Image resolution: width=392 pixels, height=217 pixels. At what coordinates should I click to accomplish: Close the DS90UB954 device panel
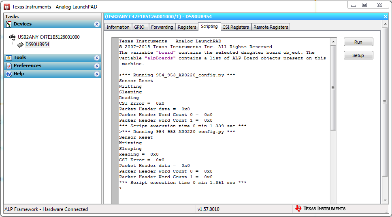pyautogui.click(x=386, y=17)
